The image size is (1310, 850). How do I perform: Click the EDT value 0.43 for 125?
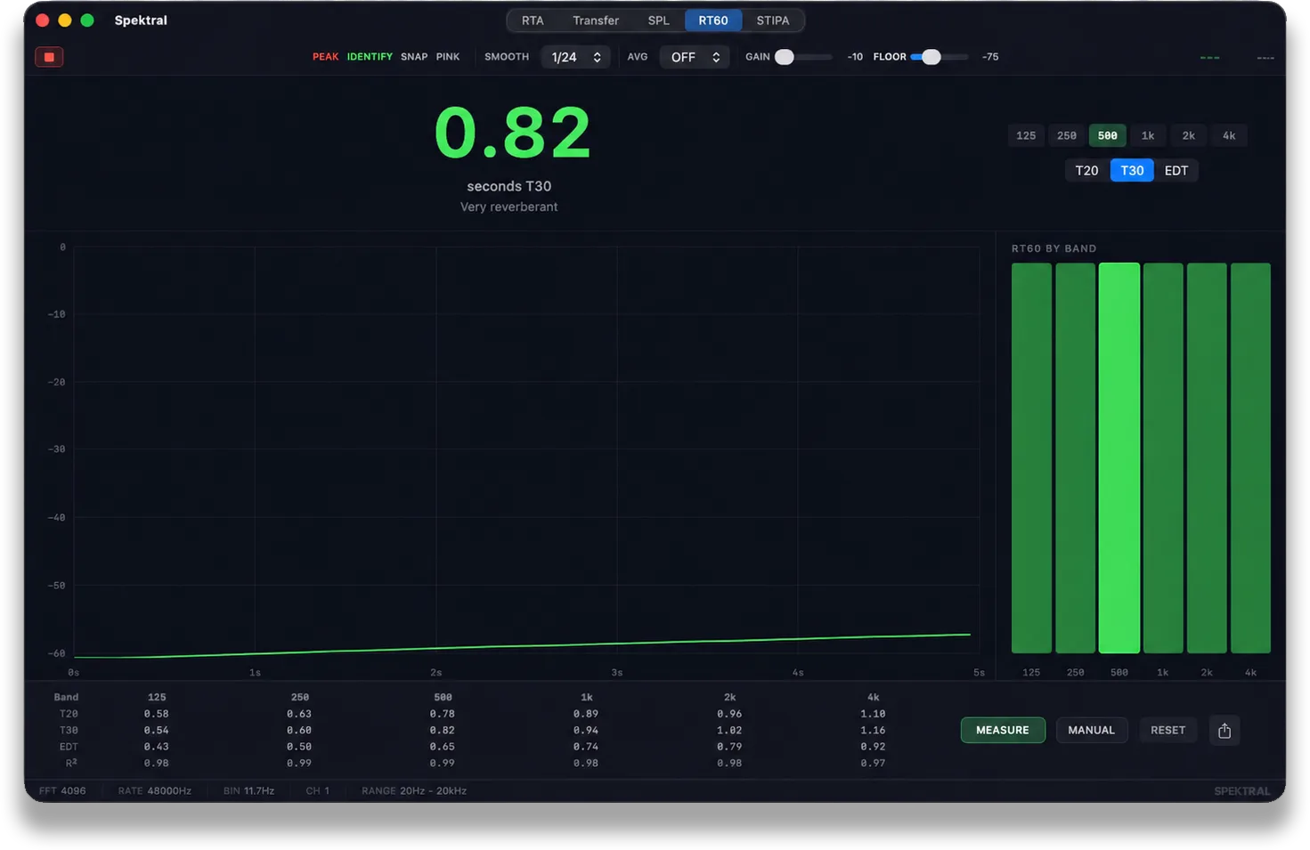(157, 747)
